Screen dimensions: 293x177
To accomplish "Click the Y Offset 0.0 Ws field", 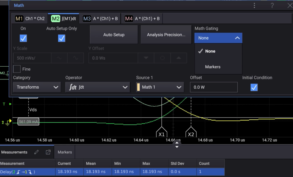I will point(113,58).
